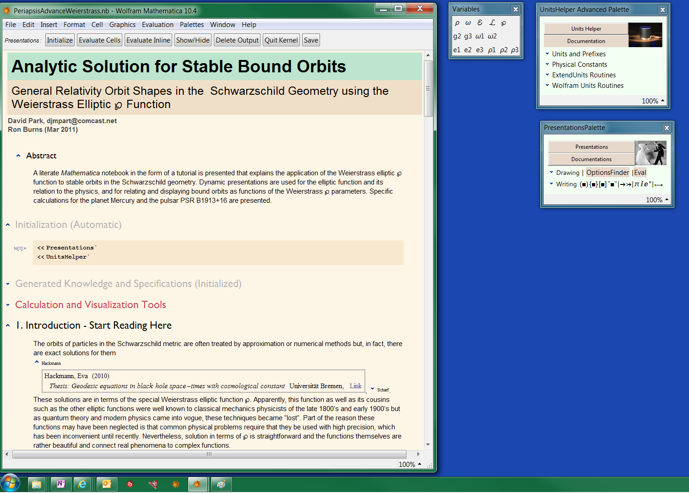This screenshot has width=689, height=493.
Task: Insert e1 from the Variables palette
Action: (x=457, y=50)
